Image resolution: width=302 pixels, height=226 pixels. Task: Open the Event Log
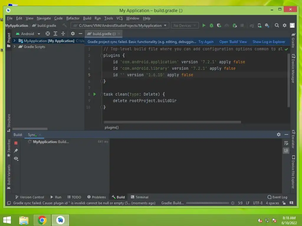277,197
